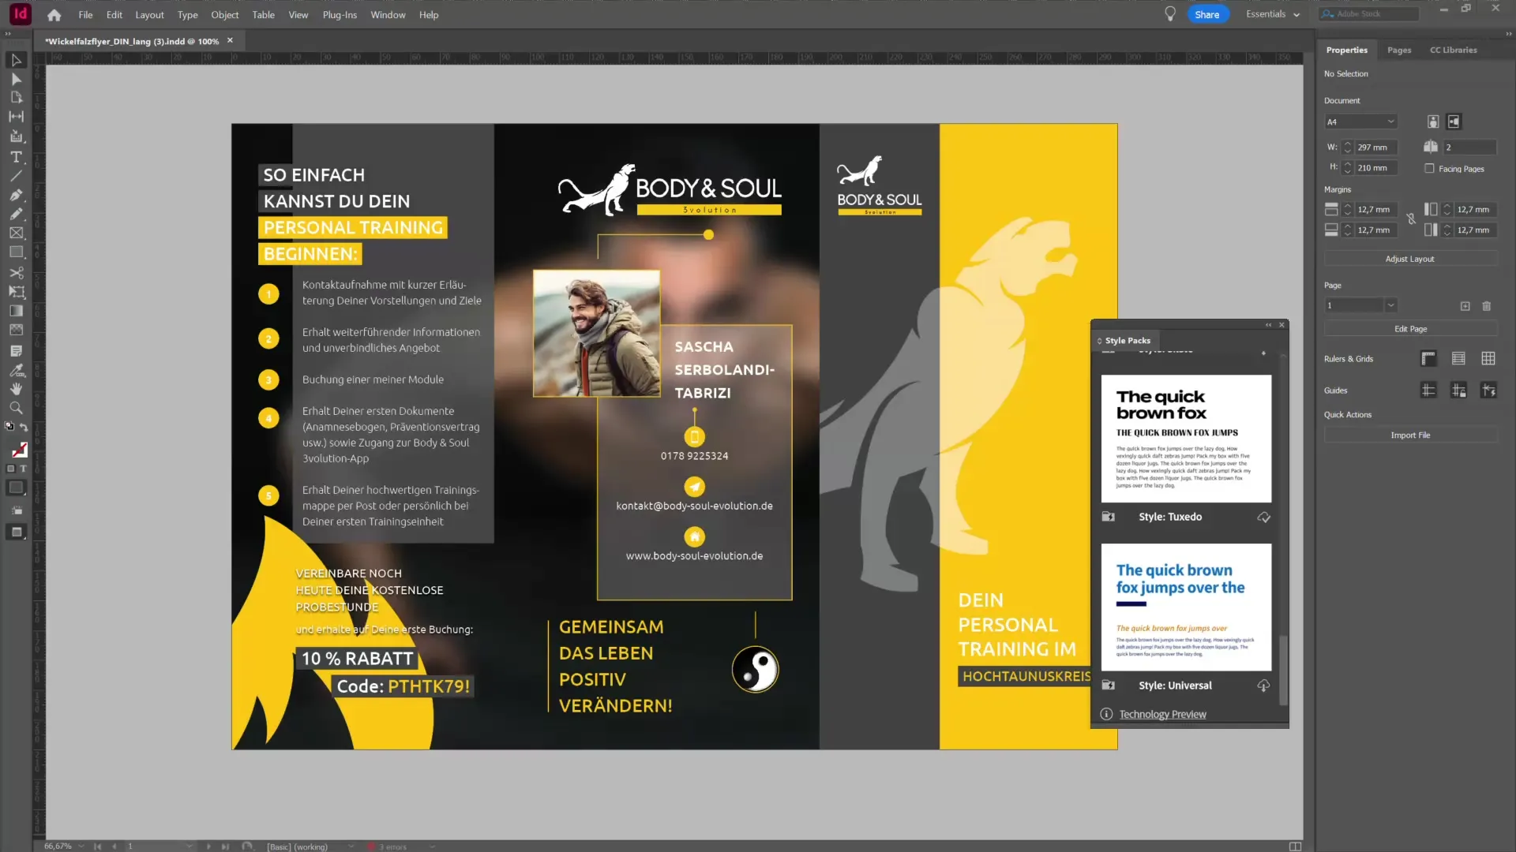Select the Note tool
Image resolution: width=1516 pixels, height=852 pixels.
[16, 350]
